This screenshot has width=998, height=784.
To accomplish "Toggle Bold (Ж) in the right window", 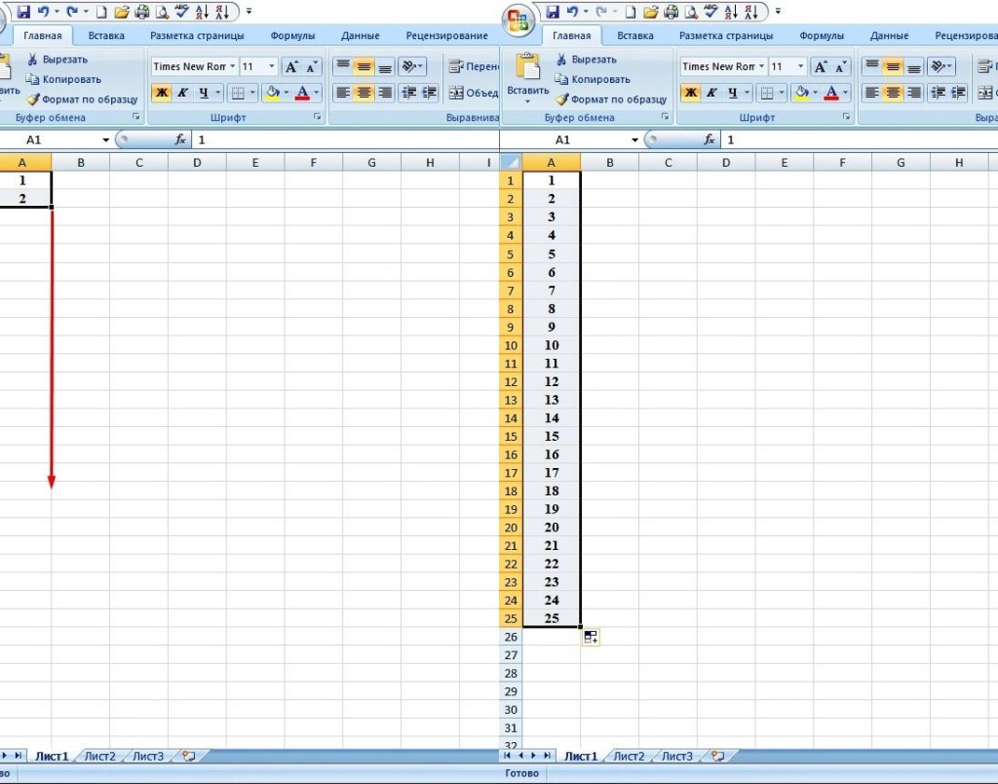I will coord(690,94).
